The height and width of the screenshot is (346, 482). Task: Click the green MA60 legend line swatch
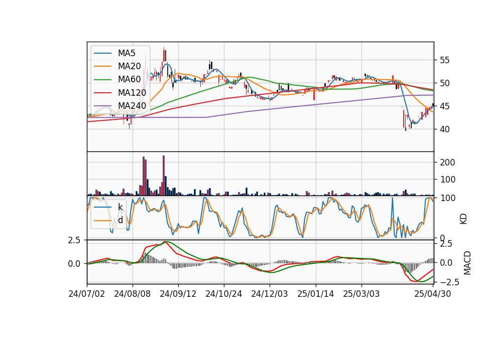pyautogui.click(x=102, y=80)
